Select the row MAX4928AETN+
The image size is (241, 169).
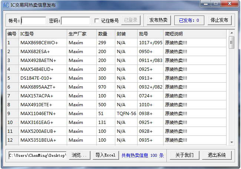tap(116, 61)
